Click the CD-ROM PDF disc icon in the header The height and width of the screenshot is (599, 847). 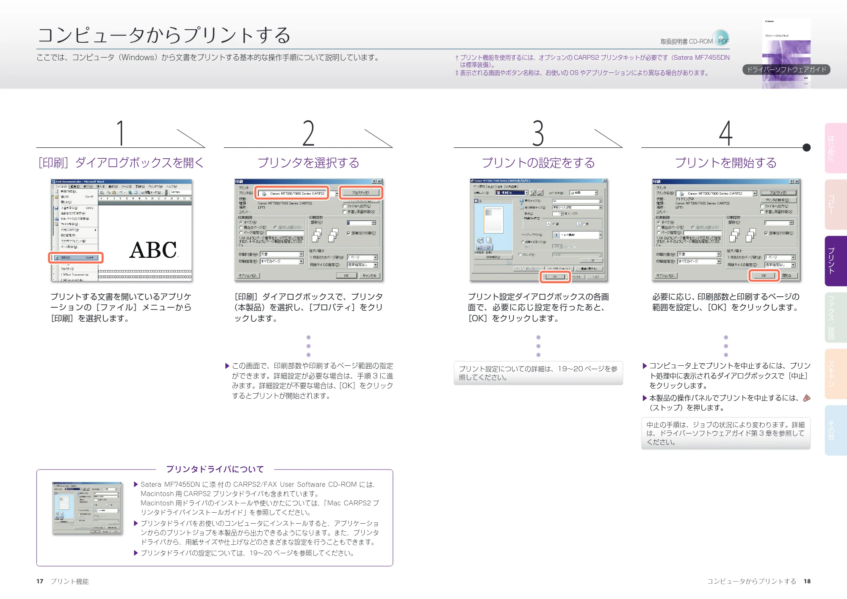click(x=720, y=38)
